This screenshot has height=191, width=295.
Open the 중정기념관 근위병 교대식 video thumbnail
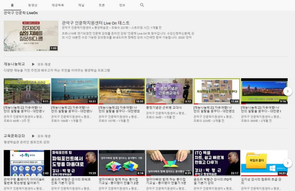(169, 91)
